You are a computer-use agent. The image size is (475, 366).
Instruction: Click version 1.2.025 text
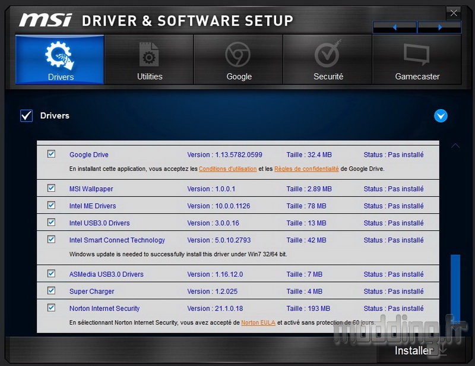(x=213, y=291)
